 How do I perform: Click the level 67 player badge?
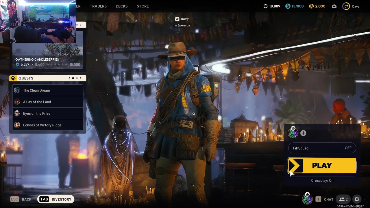(x=346, y=6)
